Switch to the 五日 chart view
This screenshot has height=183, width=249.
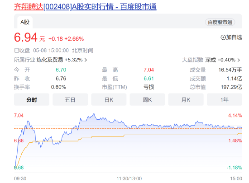pyautogui.click(x=70, y=100)
